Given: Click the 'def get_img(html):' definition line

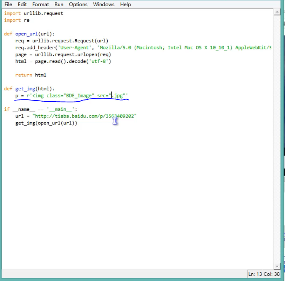Looking at the screenshot, I should tap(29, 89).
